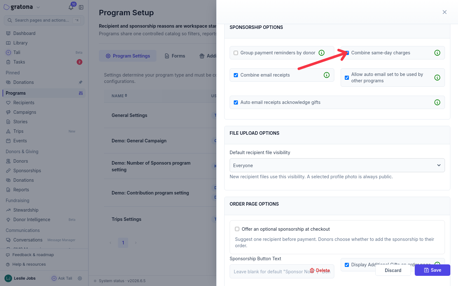The width and height of the screenshot is (458, 286).
Task: Click the pin icon next to pinned Donations
Action: (80, 82)
